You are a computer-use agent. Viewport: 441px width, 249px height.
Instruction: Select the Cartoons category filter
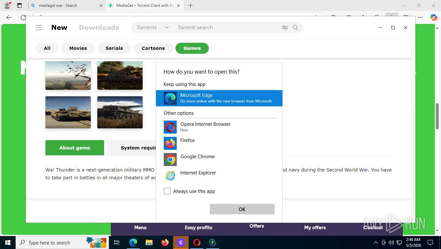point(153,48)
